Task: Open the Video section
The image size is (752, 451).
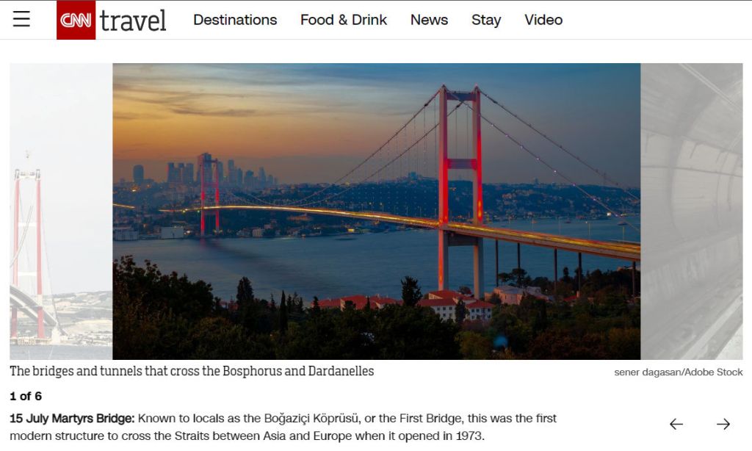Action: tap(543, 20)
